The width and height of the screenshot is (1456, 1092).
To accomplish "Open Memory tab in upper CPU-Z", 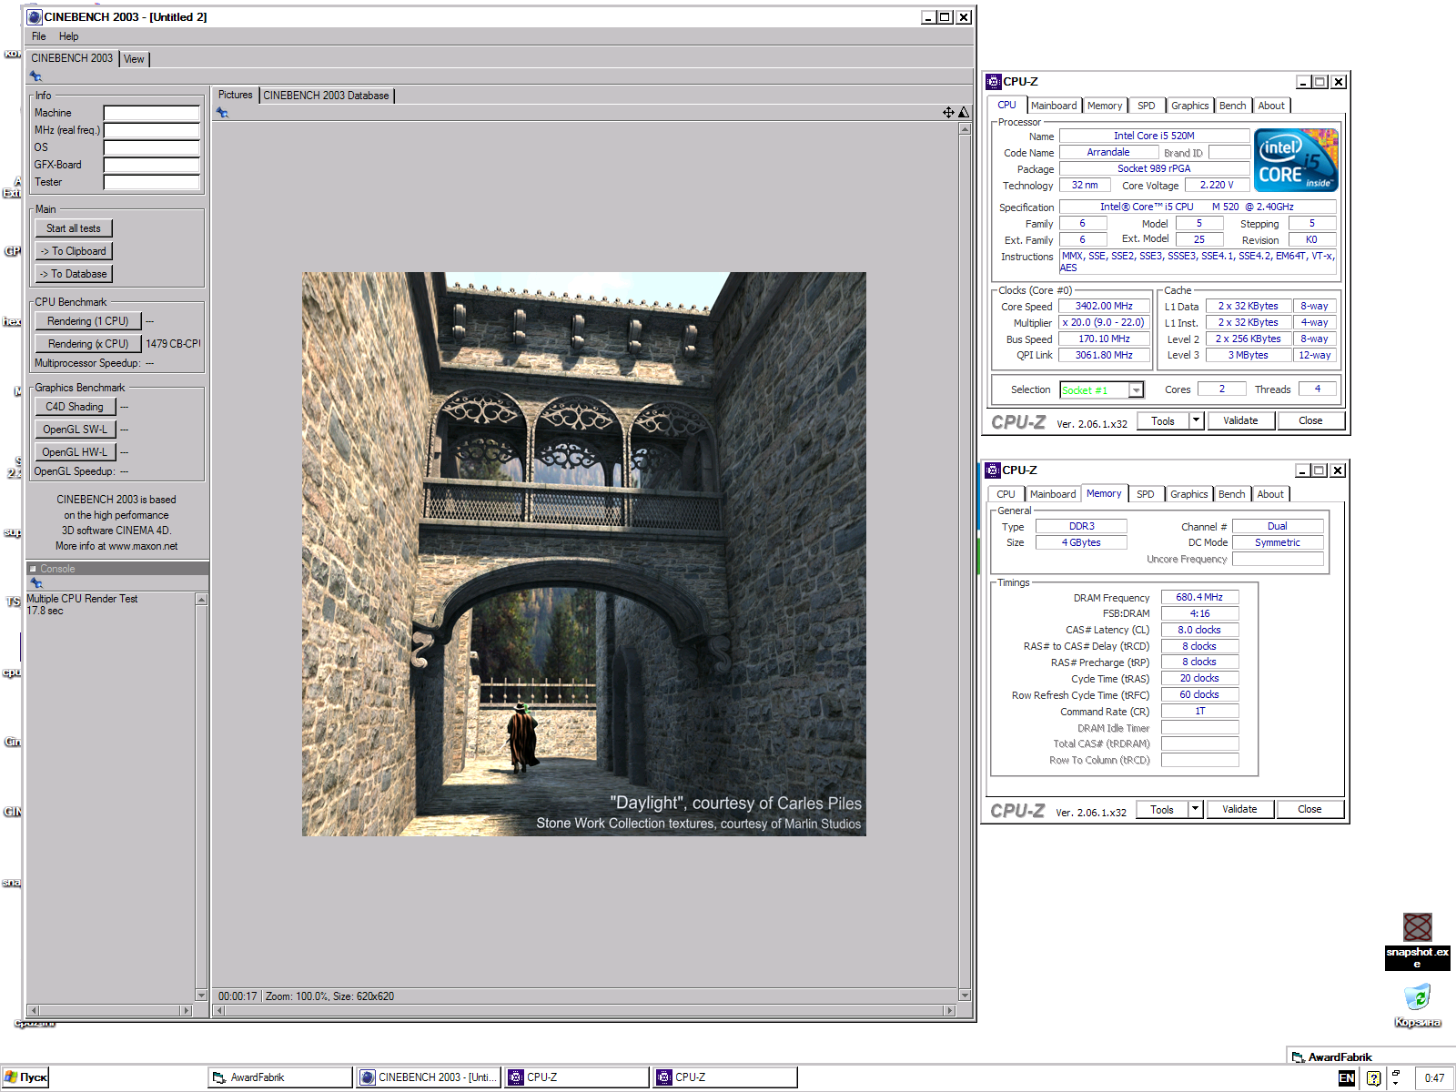I will point(1105,106).
